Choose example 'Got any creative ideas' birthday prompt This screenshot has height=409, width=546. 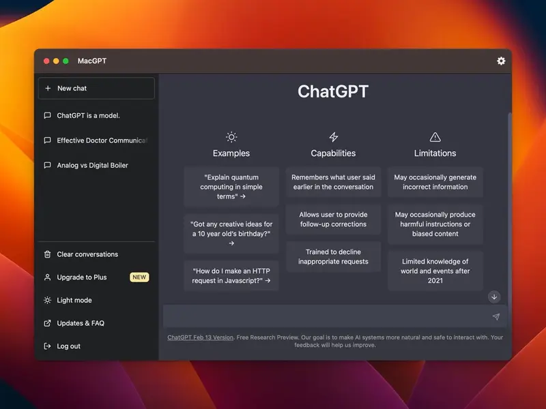(231, 233)
